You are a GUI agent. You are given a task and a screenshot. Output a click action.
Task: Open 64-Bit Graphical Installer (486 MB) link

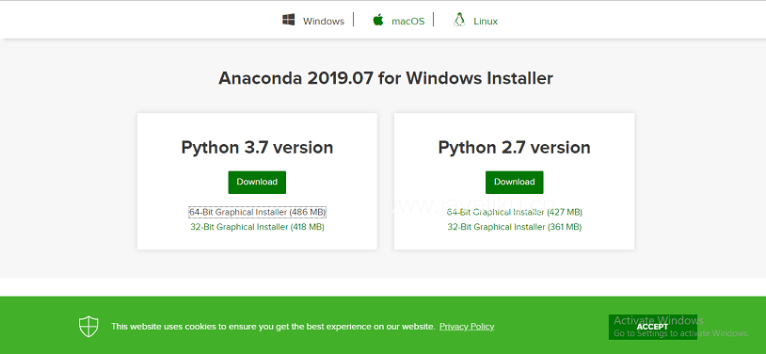click(x=257, y=212)
